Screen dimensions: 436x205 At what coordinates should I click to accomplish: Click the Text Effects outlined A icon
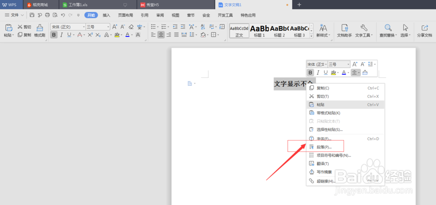click(106, 35)
